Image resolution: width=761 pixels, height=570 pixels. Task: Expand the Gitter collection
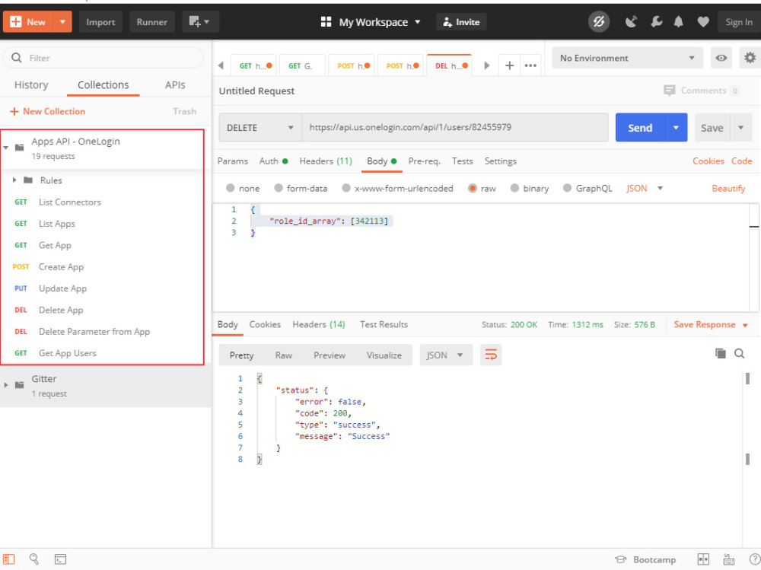(6, 385)
